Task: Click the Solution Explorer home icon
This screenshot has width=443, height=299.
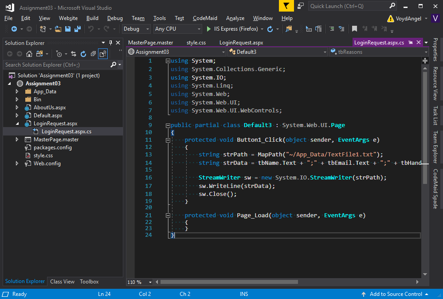Action: (29, 54)
